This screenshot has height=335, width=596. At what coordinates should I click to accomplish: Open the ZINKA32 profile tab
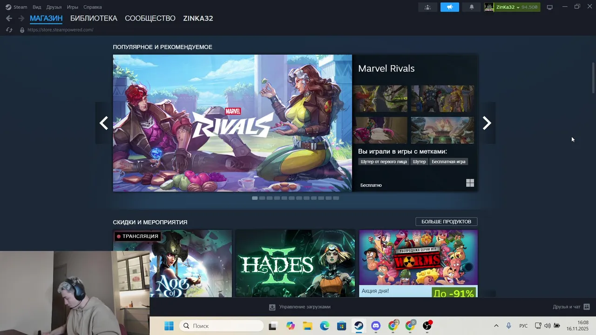click(198, 18)
